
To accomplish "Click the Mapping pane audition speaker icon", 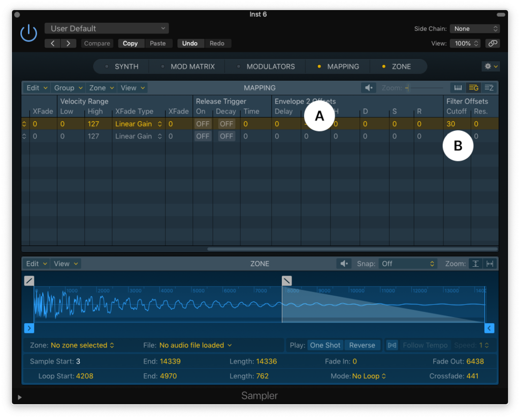I will [369, 88].
